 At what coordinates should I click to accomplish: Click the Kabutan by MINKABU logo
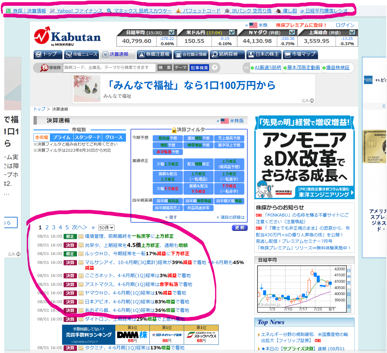pyautogui.click(x=67, y=37)
